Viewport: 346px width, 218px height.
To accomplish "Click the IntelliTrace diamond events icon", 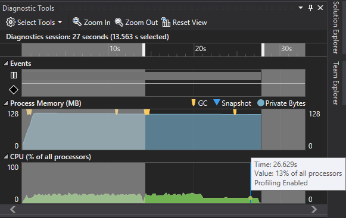I will [14, 90].
